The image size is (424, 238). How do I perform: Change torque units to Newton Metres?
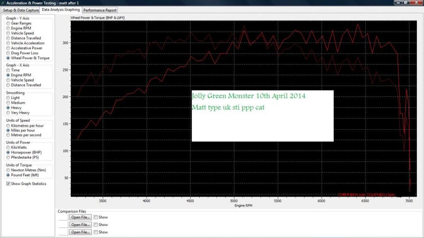[x=8, y=170]
